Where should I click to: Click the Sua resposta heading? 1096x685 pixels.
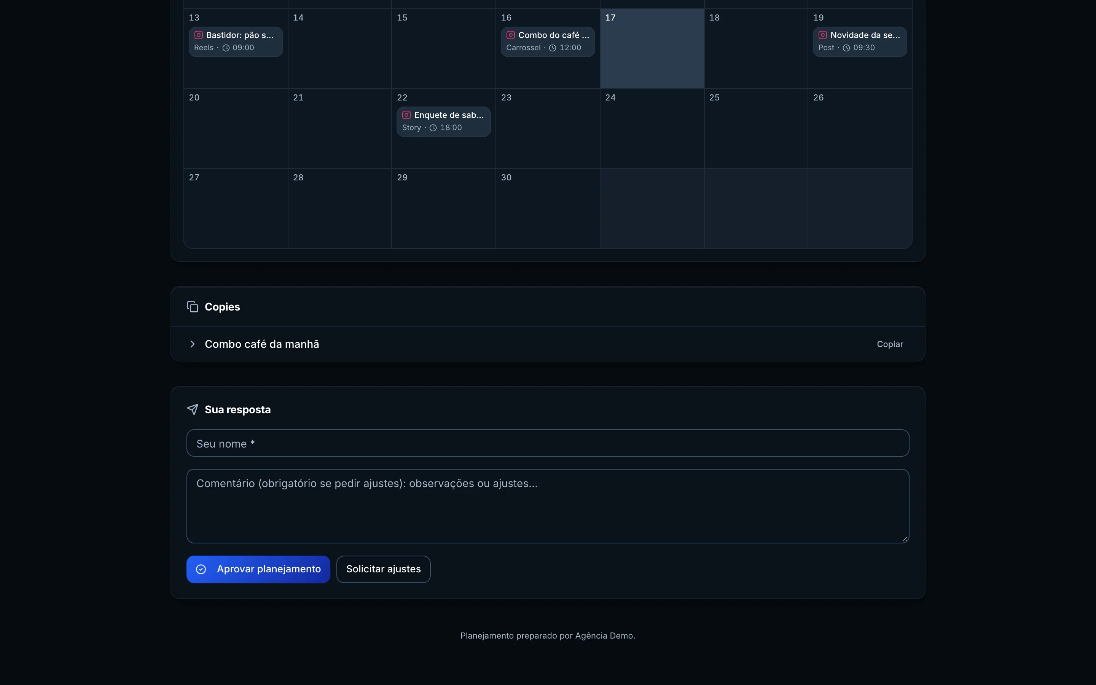coord(237,409)
